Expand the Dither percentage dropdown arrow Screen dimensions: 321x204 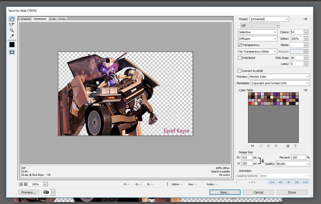[x=306, y=39]
